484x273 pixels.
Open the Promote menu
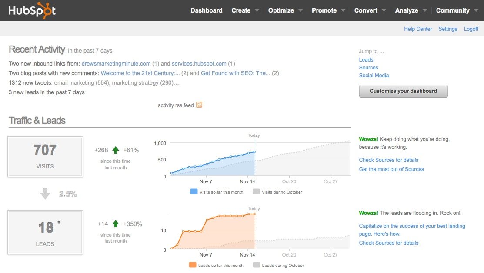(x=325, y=10)
